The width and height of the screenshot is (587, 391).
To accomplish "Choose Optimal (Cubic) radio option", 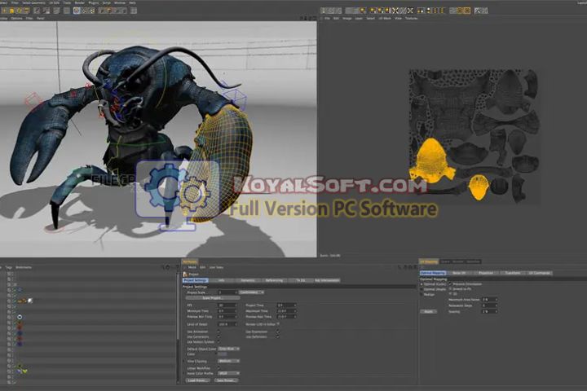I will click(422, 284).
